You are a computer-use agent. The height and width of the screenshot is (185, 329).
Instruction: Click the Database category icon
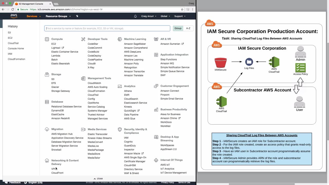47,102
